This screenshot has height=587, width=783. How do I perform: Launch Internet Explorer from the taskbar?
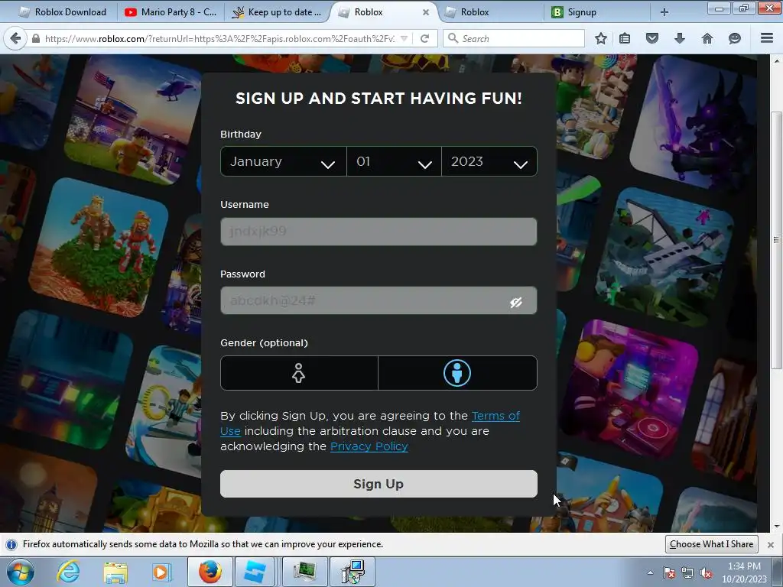68,572
